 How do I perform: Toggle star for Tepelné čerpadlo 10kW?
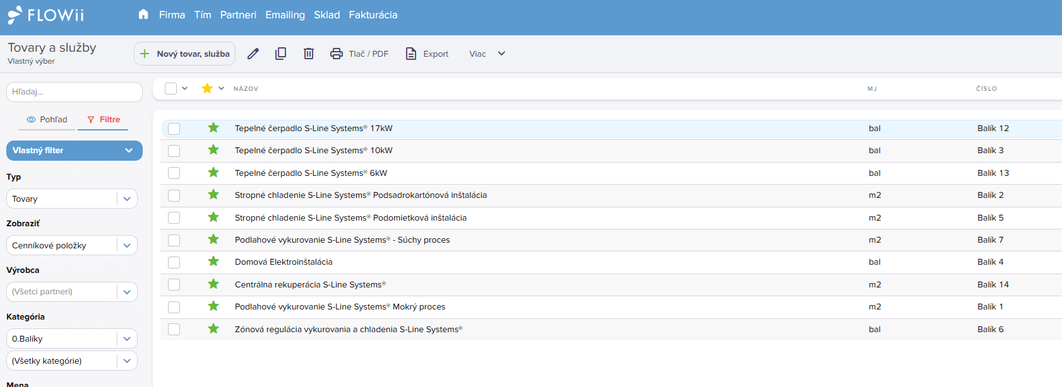pos(213,150)
